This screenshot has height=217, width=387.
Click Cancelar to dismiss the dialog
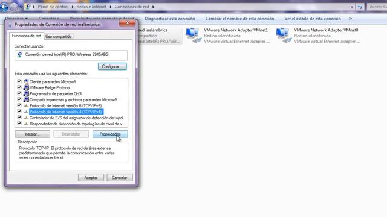[120, 178]
